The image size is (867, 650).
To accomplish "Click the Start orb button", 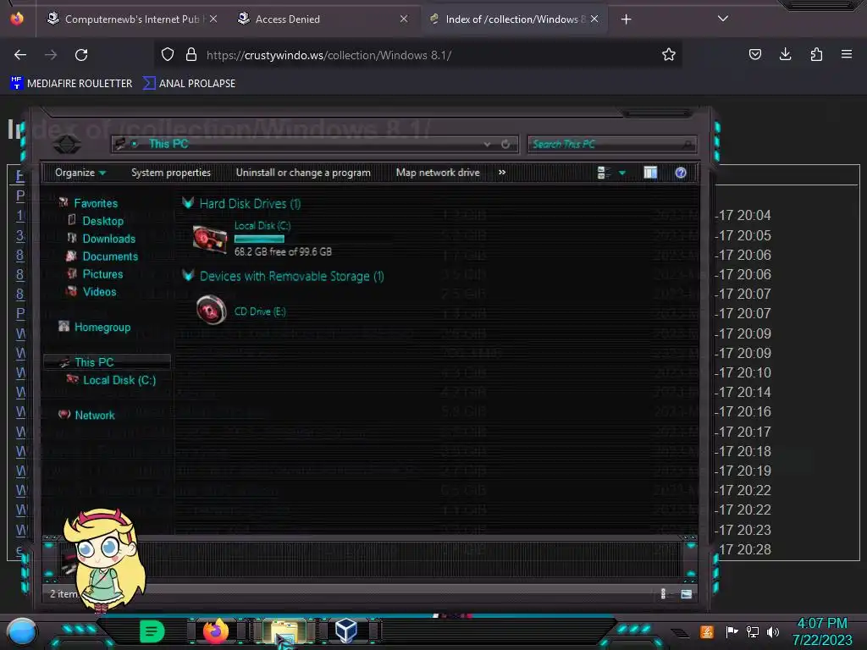I will click(x=22, y=632).
